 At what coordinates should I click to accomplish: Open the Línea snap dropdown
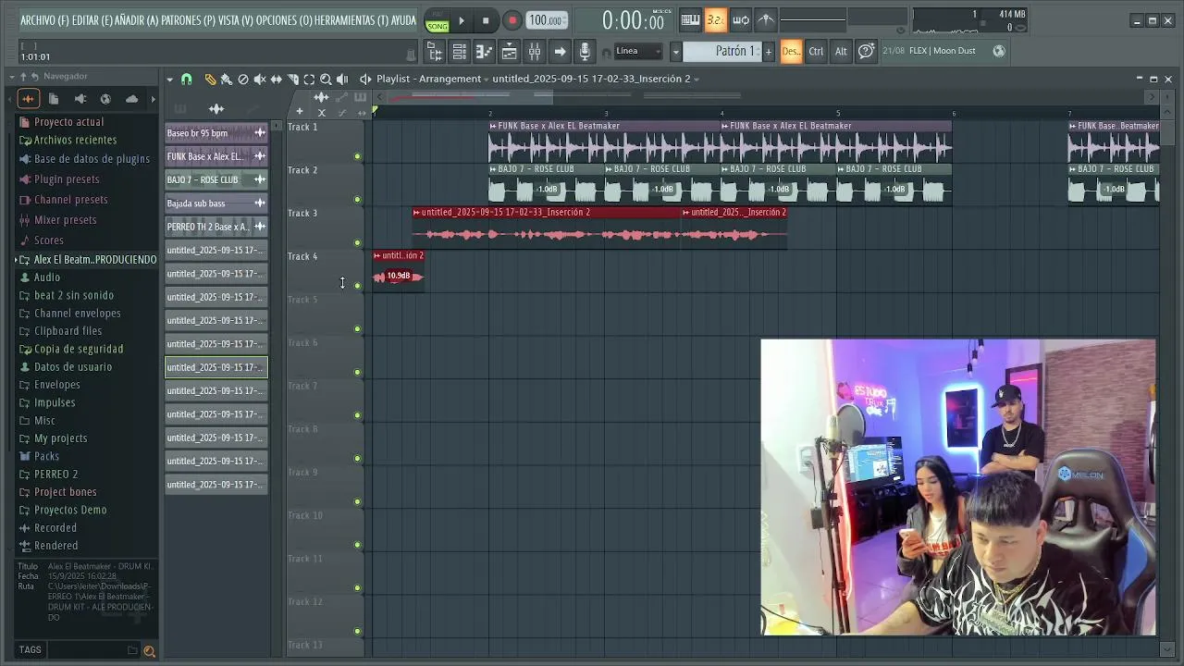[638, 51]
